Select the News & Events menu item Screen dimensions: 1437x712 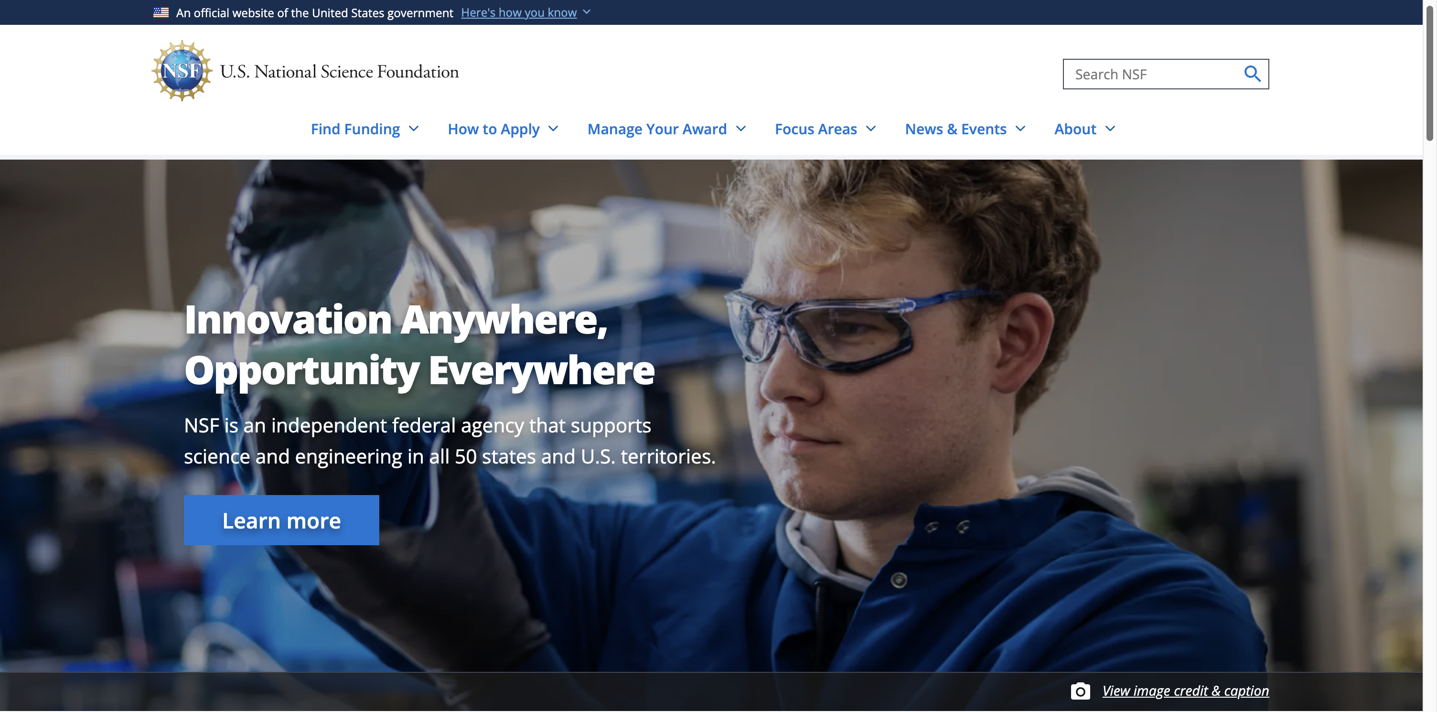pyautogui.click(x=955, y=129)
